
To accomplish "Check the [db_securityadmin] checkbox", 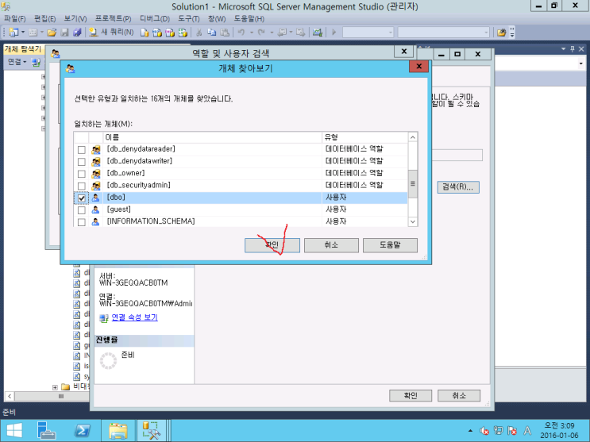I will coord(81,186).
